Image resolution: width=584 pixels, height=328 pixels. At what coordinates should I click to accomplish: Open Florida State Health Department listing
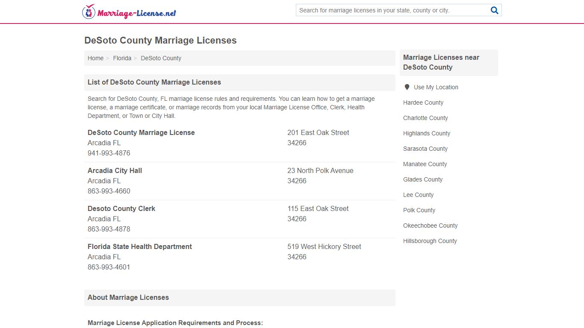[x=140, y=247]
